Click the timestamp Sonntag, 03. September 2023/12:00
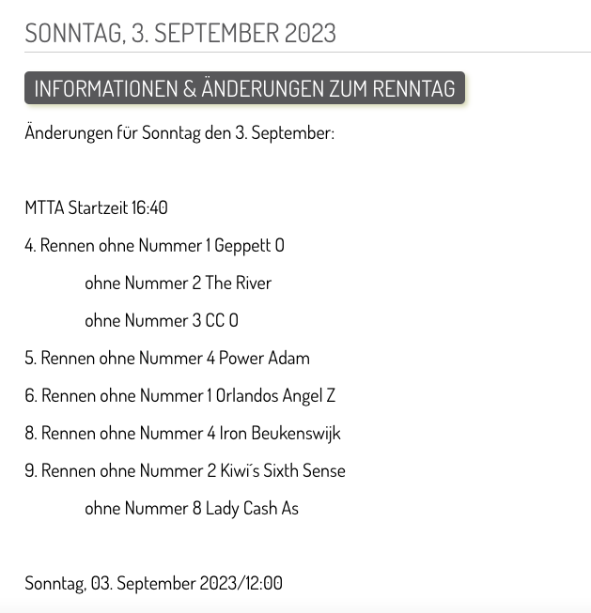This screenshot has height=613, width=591. [x=153, y=583]
